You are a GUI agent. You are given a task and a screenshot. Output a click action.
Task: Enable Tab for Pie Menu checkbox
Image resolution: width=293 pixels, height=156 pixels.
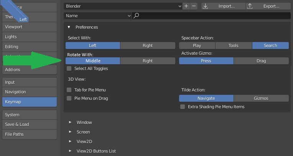tap(69, 90)
